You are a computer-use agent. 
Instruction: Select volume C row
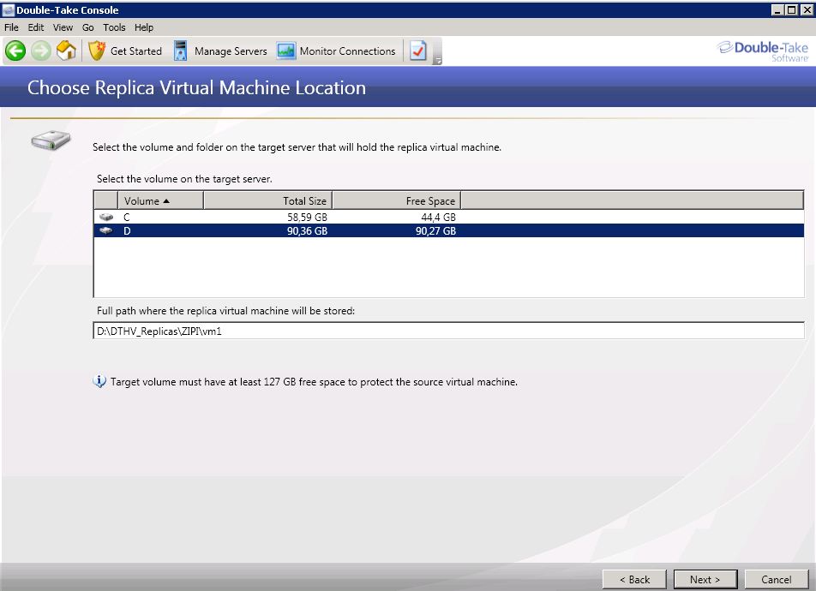tap(448, 217)
